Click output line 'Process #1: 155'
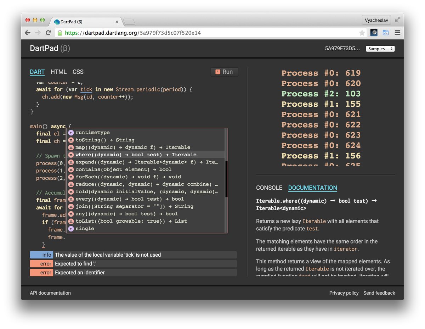Image resolution: width=425 pixels, height=329 pixels. click(321, 104)
